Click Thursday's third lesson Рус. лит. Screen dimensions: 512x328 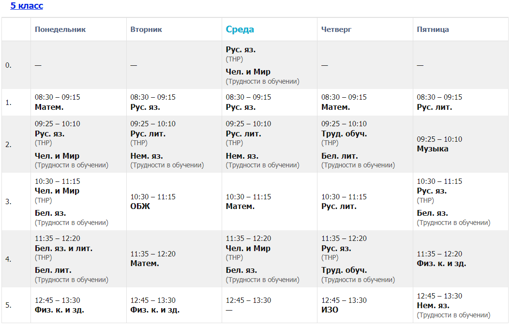[339, 207]
